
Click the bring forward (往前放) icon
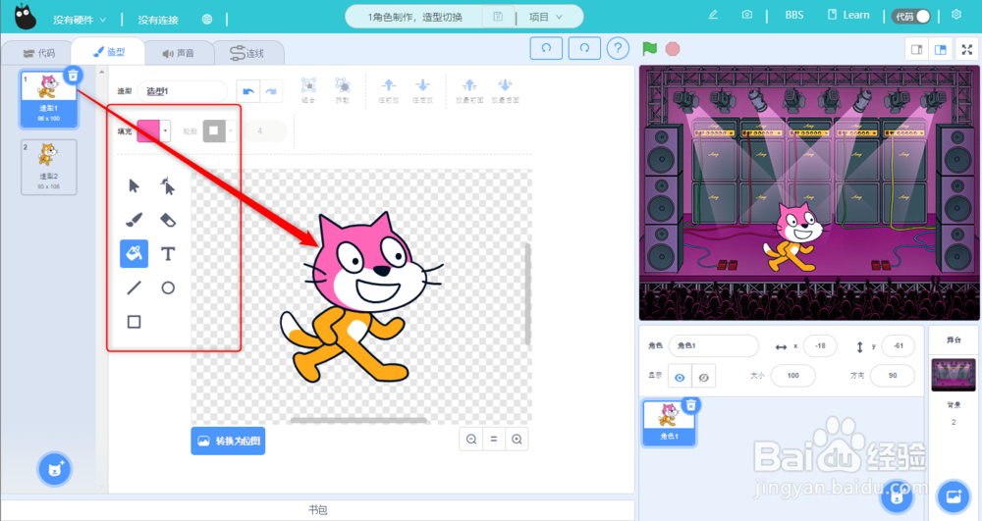point(388,90)
